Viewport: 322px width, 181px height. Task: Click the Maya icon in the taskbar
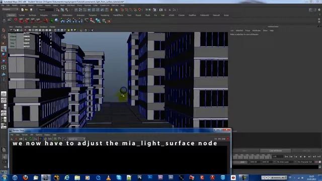click(46, 177)
